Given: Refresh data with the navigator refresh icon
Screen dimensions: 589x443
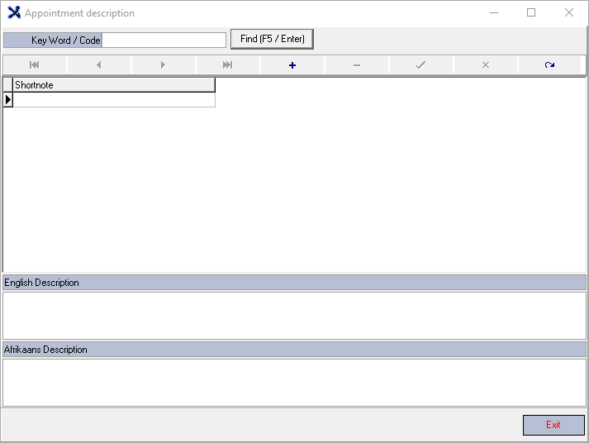Looking at the screenshot, I should point(549,65).
